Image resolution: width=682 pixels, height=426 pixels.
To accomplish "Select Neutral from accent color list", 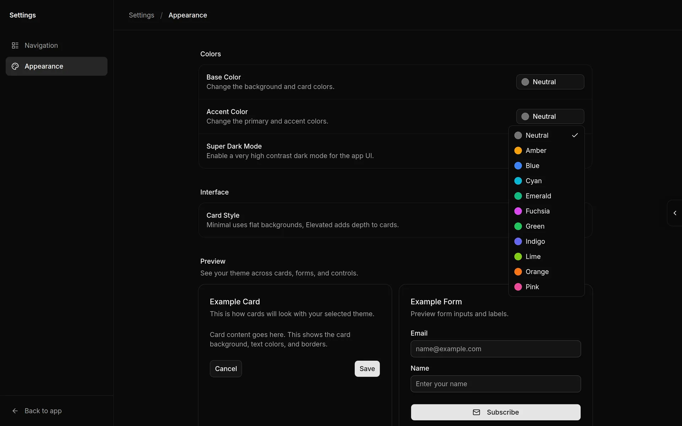I will (x=546, y=135).
